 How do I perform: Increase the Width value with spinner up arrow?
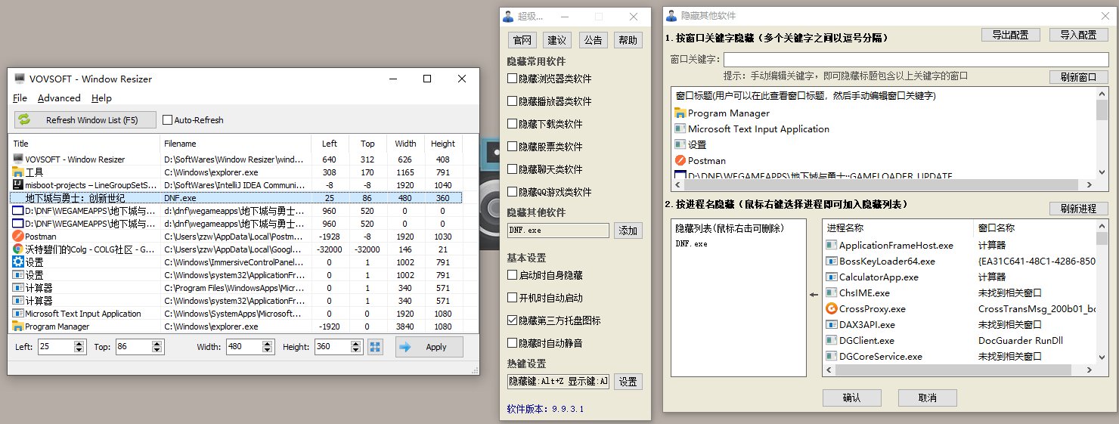(x=268, y=343)
